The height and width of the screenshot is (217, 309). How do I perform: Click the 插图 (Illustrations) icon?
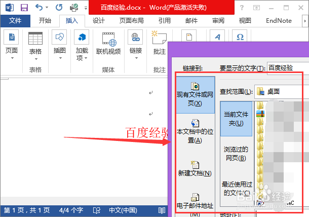pos(59,37)
